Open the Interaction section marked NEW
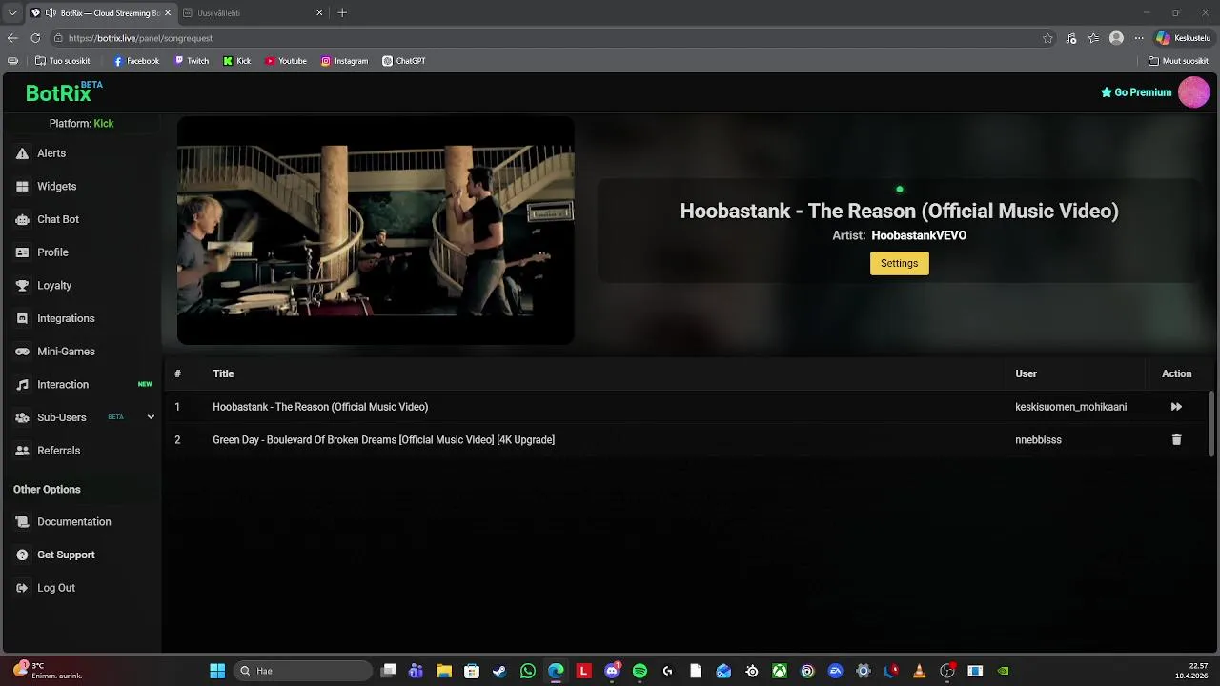The height and width of the screenshot is (686, 1220). (63, 385)
